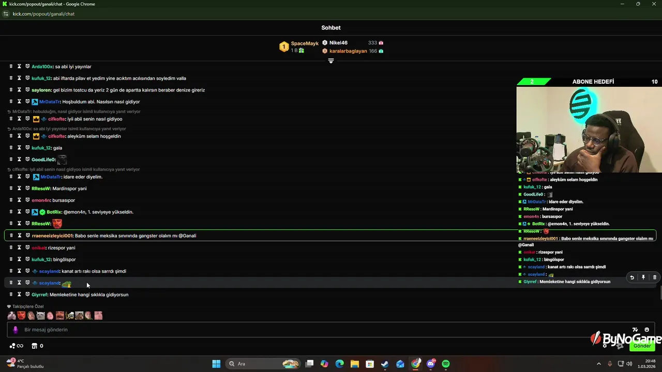Click the shield icon beside GoodLife0

pyautogui.click(x=27, y=159)
